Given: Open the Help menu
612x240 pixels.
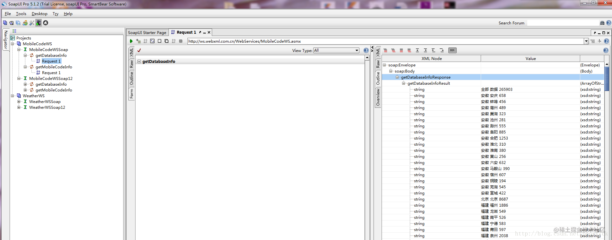Looking at the screenshot, I should click(x=68, y=14).
